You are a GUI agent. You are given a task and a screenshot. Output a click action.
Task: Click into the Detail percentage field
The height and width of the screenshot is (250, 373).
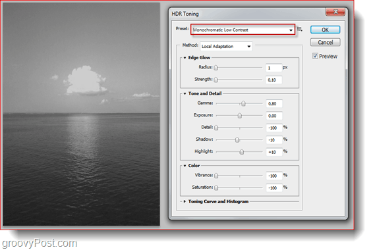pyautogui.click(x=274, y=128)
